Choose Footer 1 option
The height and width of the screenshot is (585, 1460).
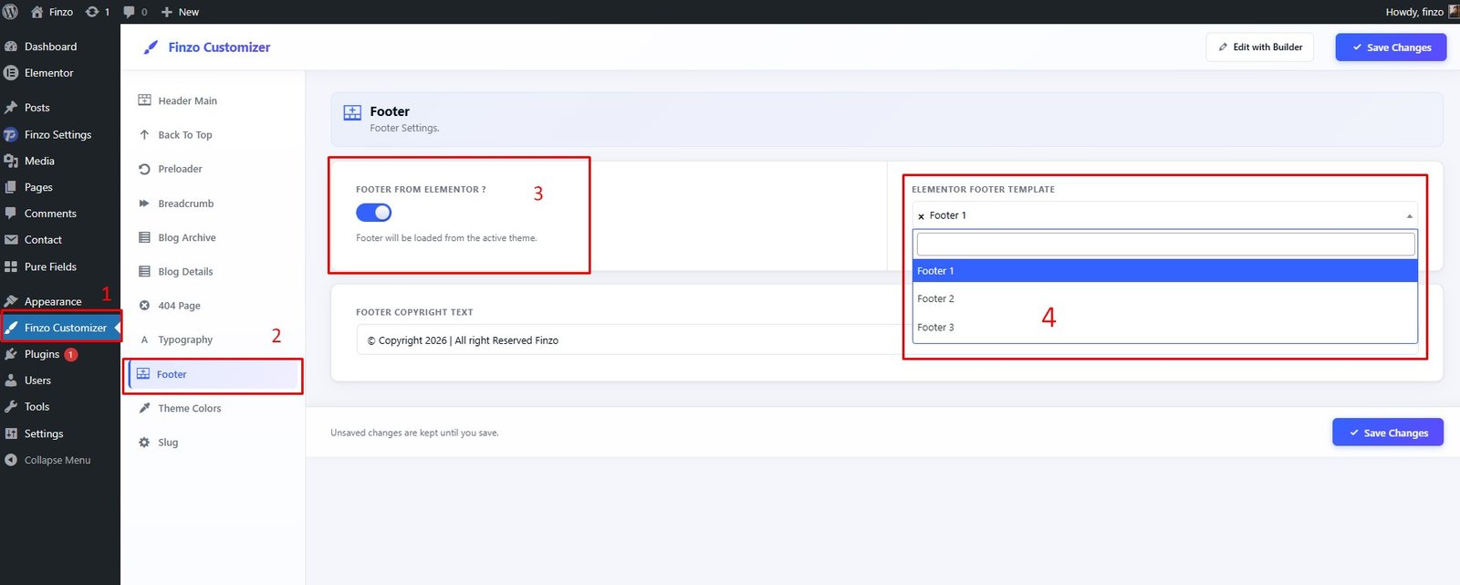pyautogui.click(x=1165, y=271)
